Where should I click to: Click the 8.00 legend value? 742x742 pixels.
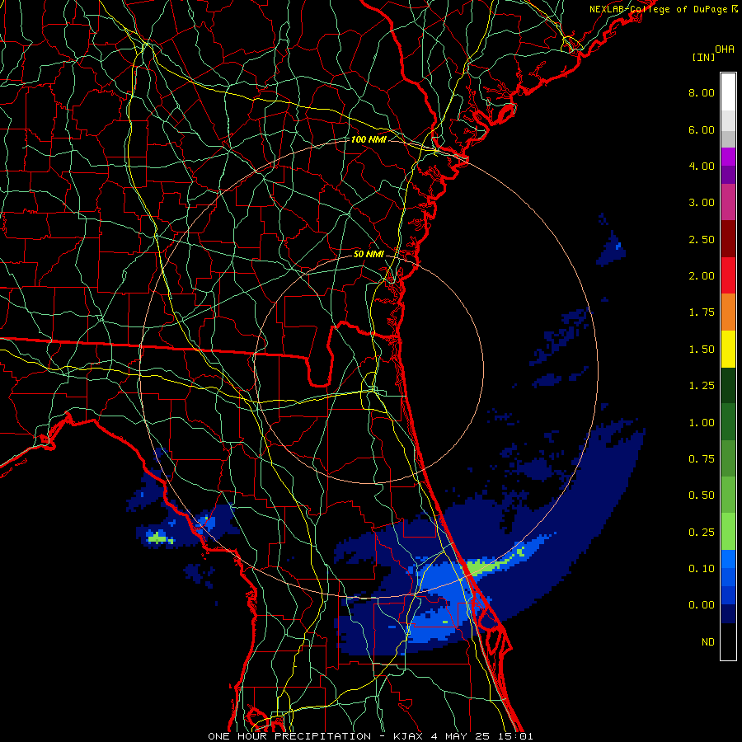[x=702, y=92]
